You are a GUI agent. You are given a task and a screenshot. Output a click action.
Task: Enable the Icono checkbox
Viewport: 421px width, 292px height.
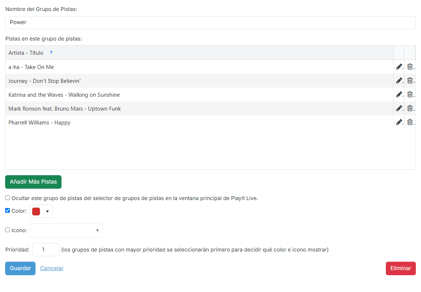point(8,230)
